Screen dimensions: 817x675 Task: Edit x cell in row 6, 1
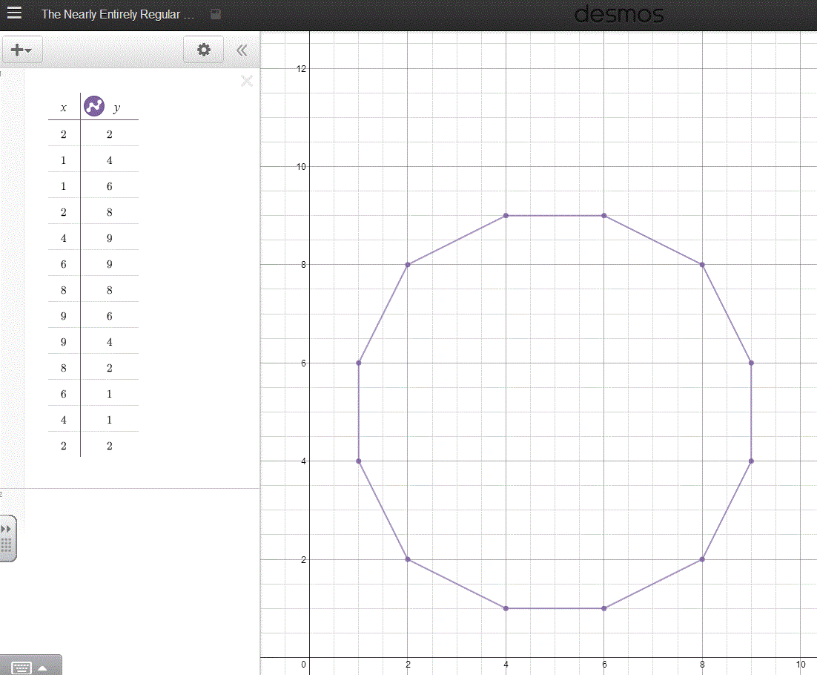[64, 394]
